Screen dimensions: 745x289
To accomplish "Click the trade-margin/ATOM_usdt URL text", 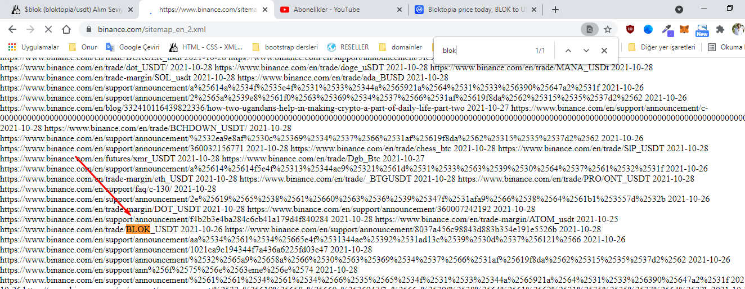I will (x=474, y=219).
